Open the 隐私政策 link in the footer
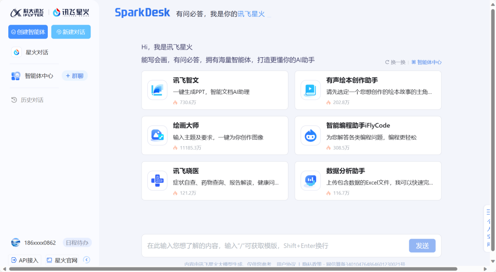This screenshot has width=496, height=272. (312, 264)
